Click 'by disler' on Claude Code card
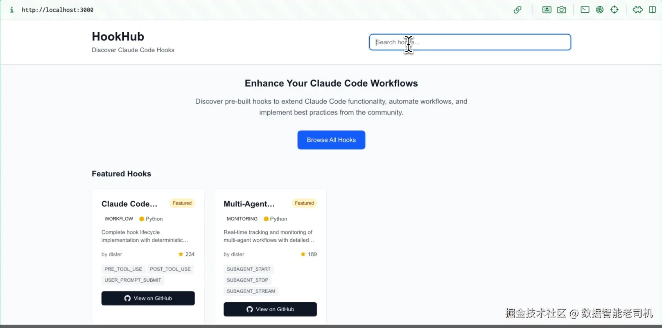 pyautogui.click(x=112, y=254)
